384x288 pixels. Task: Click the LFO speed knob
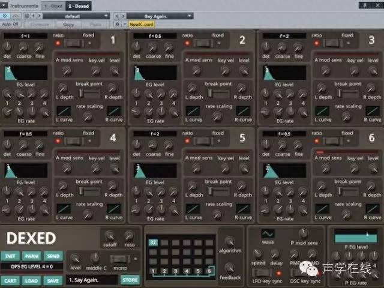257,254
